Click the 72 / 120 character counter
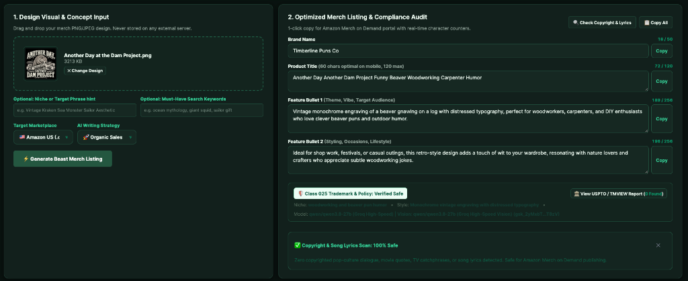 point(663,67)
